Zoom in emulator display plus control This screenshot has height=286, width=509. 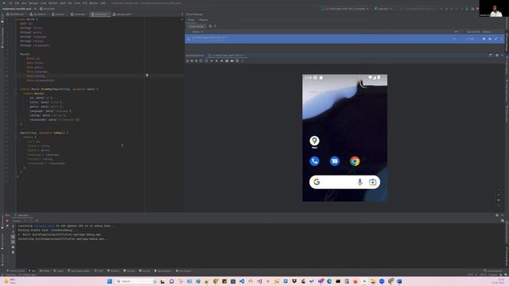point(499,190)
